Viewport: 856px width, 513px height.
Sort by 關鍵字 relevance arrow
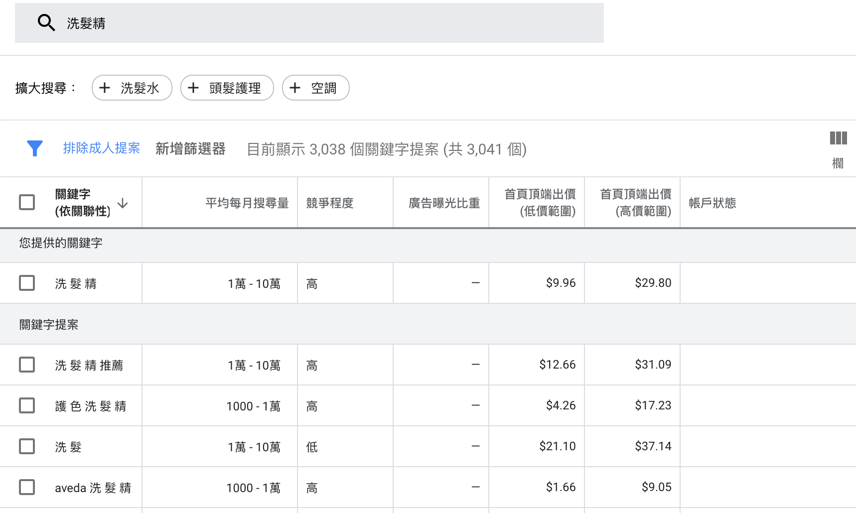coord(123,203)
